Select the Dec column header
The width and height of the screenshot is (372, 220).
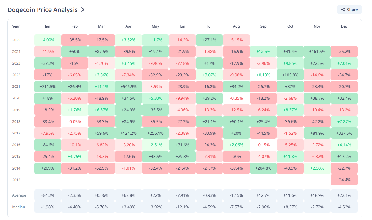pyautogui.click(x=344, y=26)
